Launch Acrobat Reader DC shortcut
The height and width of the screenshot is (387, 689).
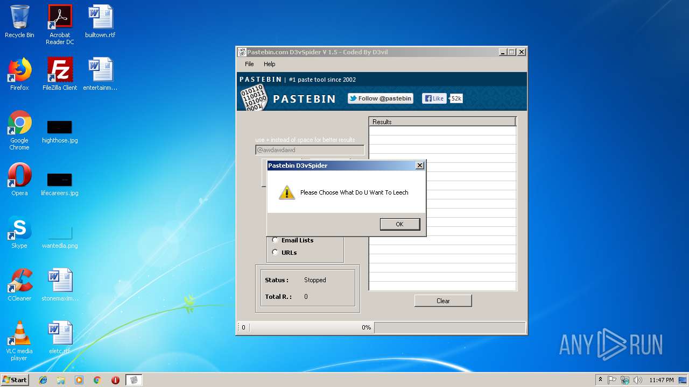pos(60,25)
